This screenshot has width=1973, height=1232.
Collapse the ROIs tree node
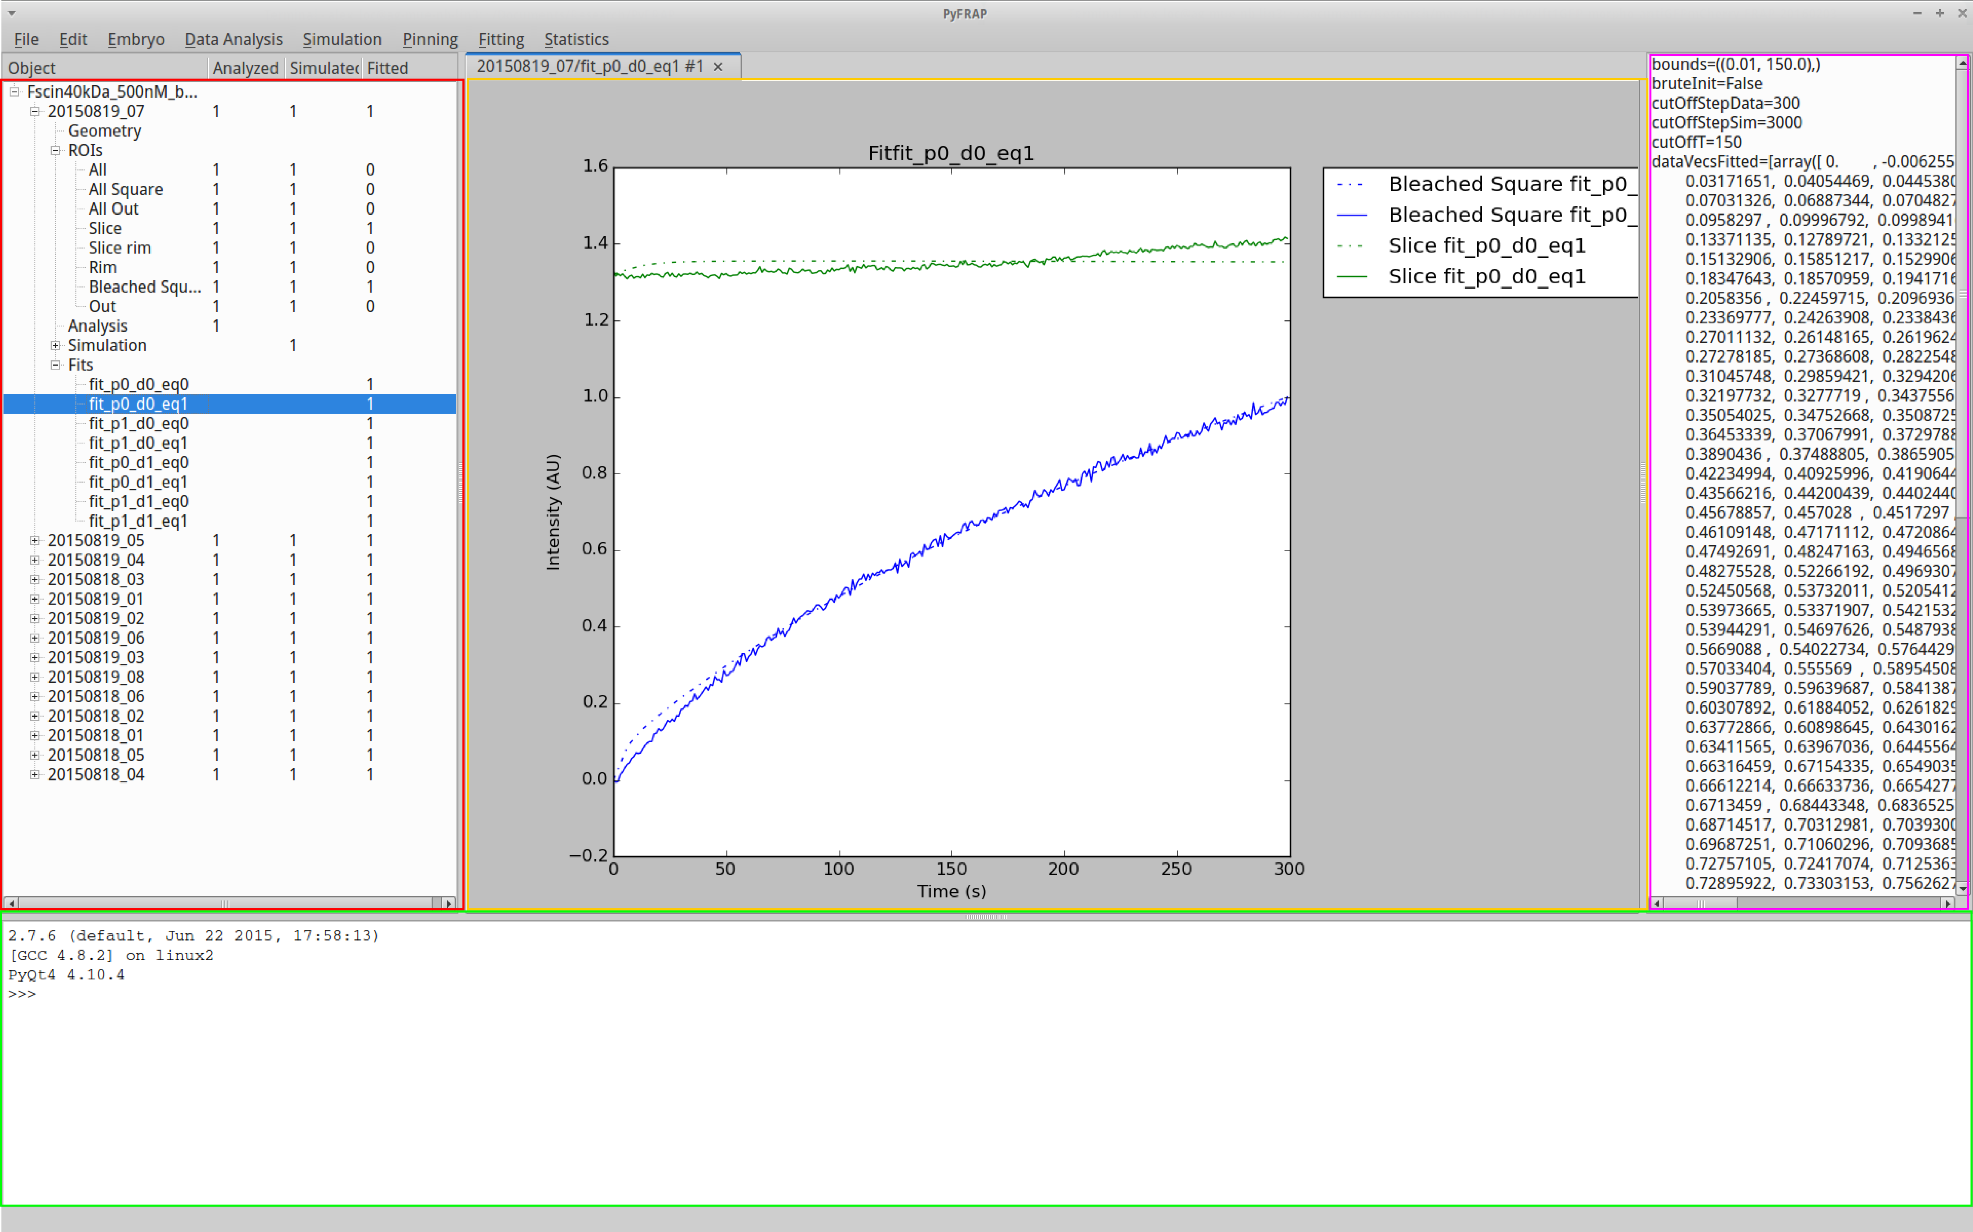[55, 150]
